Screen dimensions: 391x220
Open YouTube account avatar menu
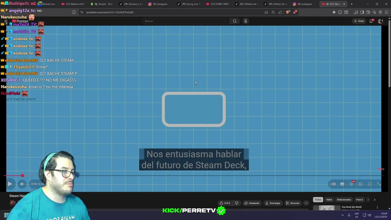tap(380, 21)
